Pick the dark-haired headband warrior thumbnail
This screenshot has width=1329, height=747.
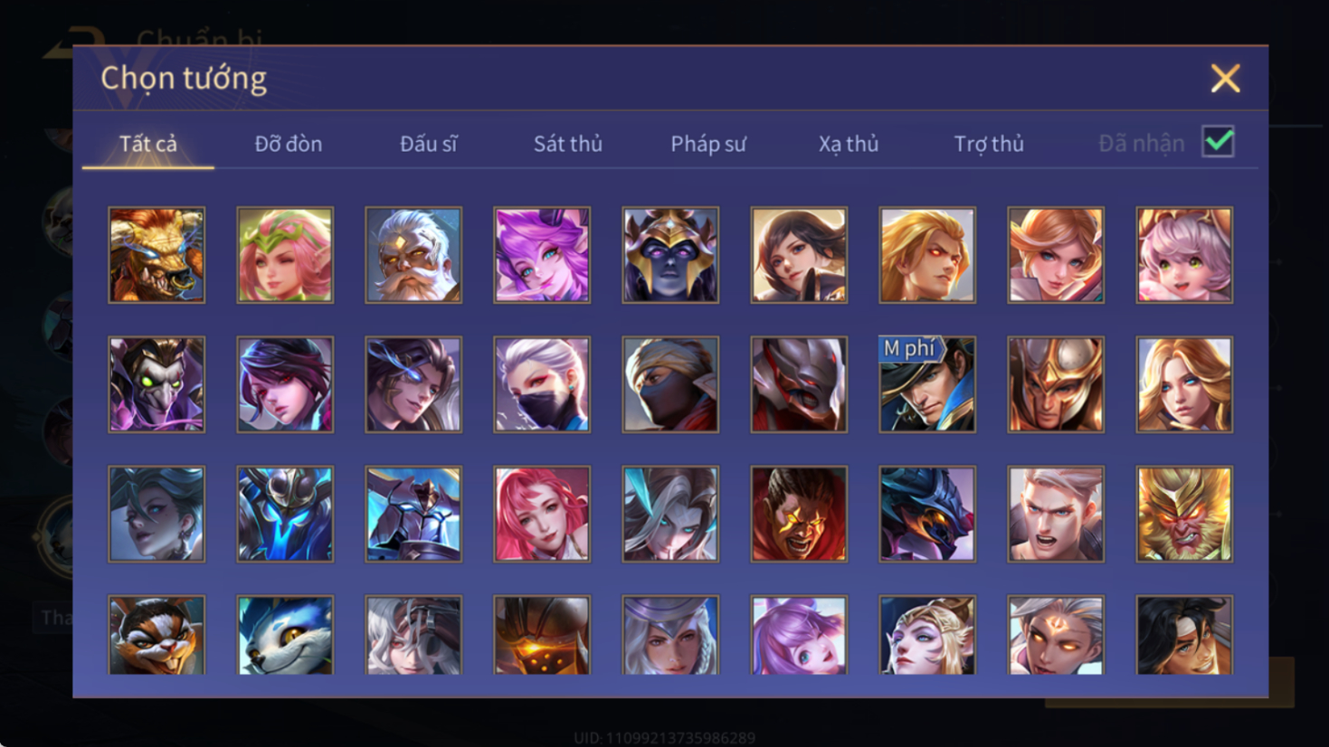pos(1184,635)
